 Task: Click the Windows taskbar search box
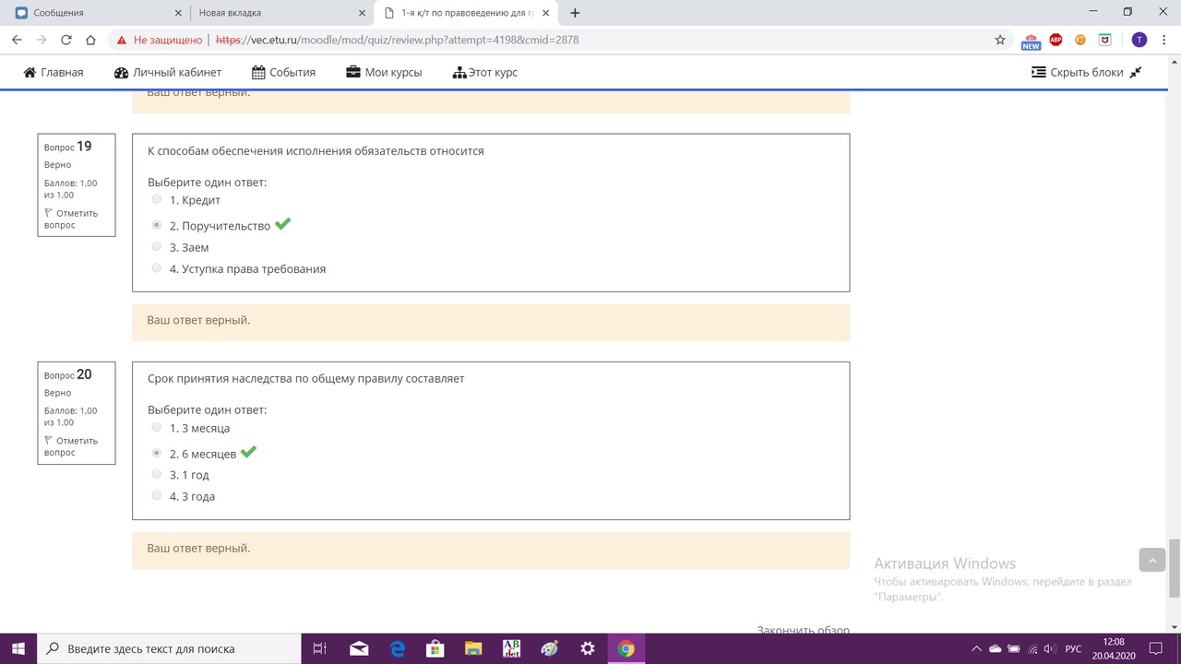coord(169,648)
